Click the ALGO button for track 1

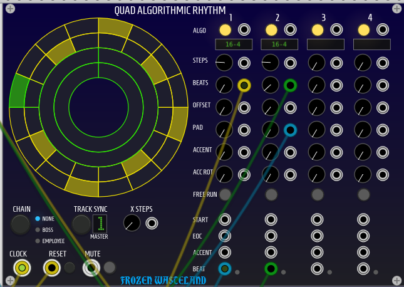pyautogui.click(x=225, y=30)
